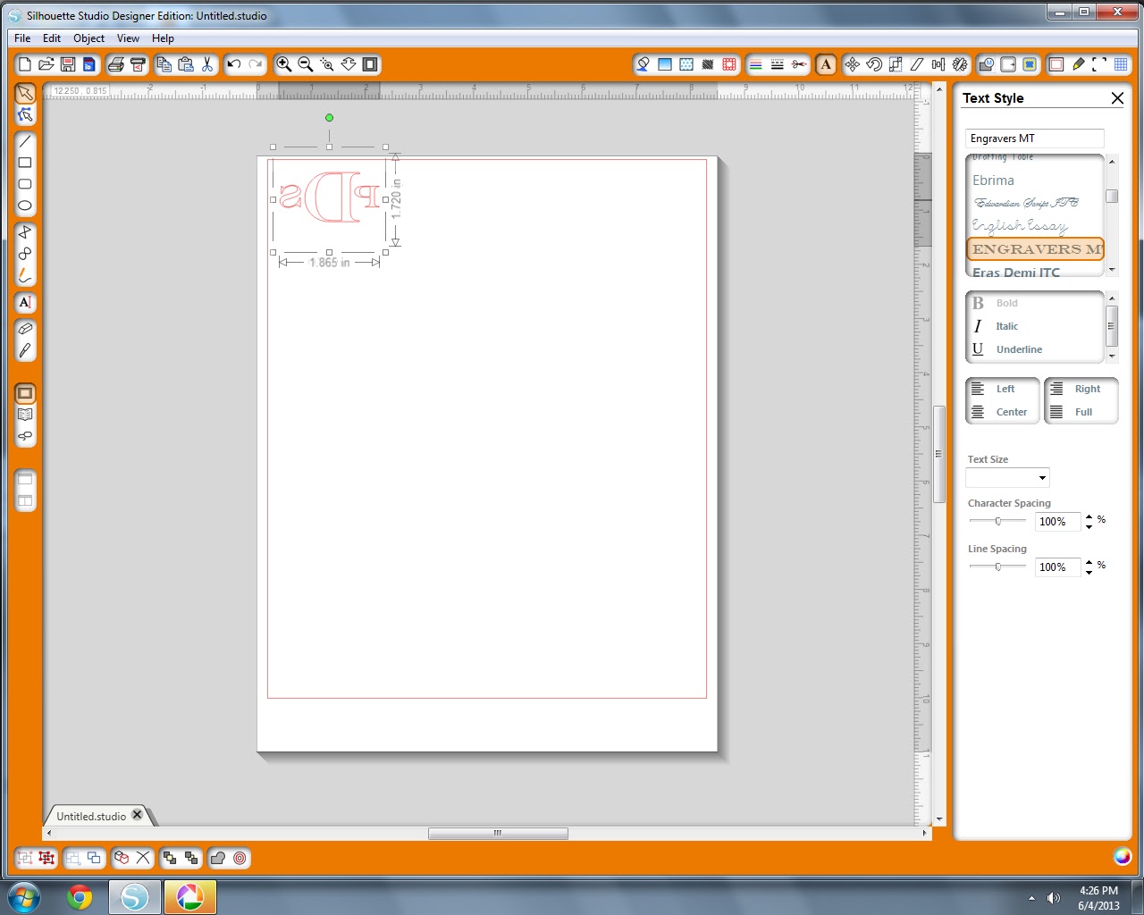Increase Line Spacing with up arrow
Viewport: 1144px width, 915px height.
pos(1089,562)
